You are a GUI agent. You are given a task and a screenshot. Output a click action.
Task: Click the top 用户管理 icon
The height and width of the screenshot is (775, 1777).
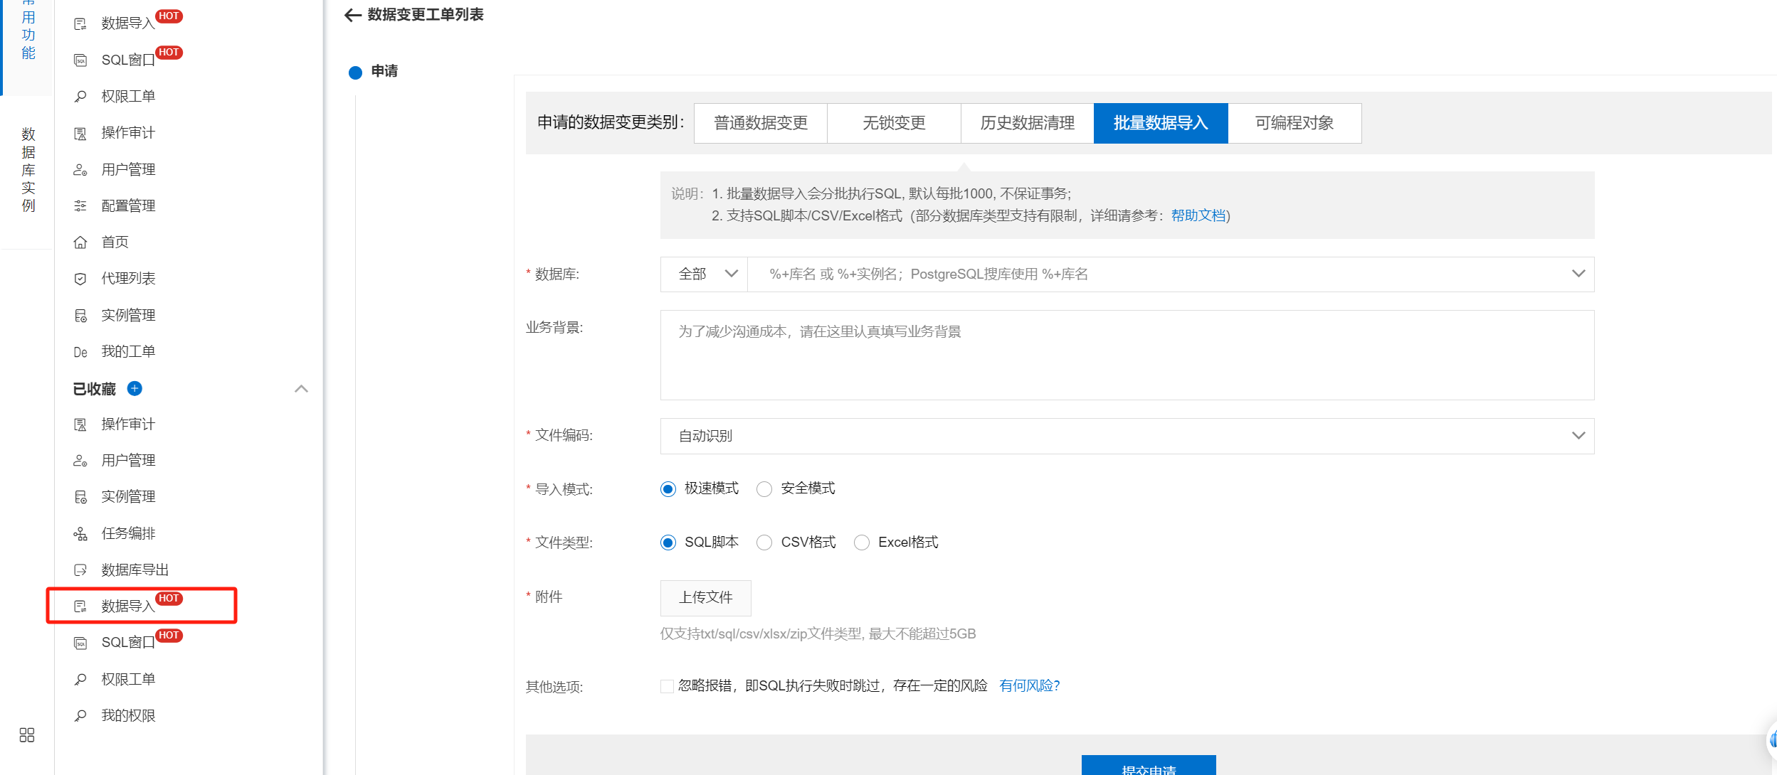click(80, 170)
